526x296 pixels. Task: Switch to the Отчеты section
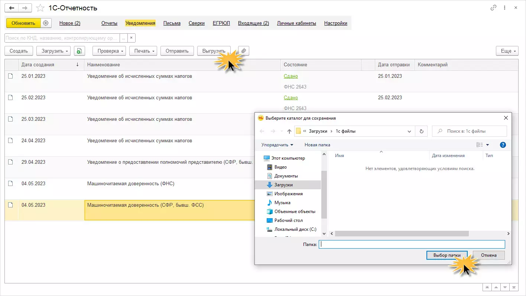109,23
